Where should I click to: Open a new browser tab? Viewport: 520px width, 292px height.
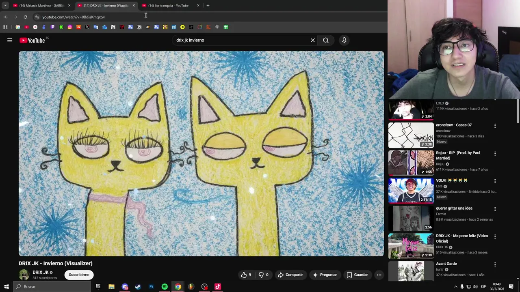point(208,6)
